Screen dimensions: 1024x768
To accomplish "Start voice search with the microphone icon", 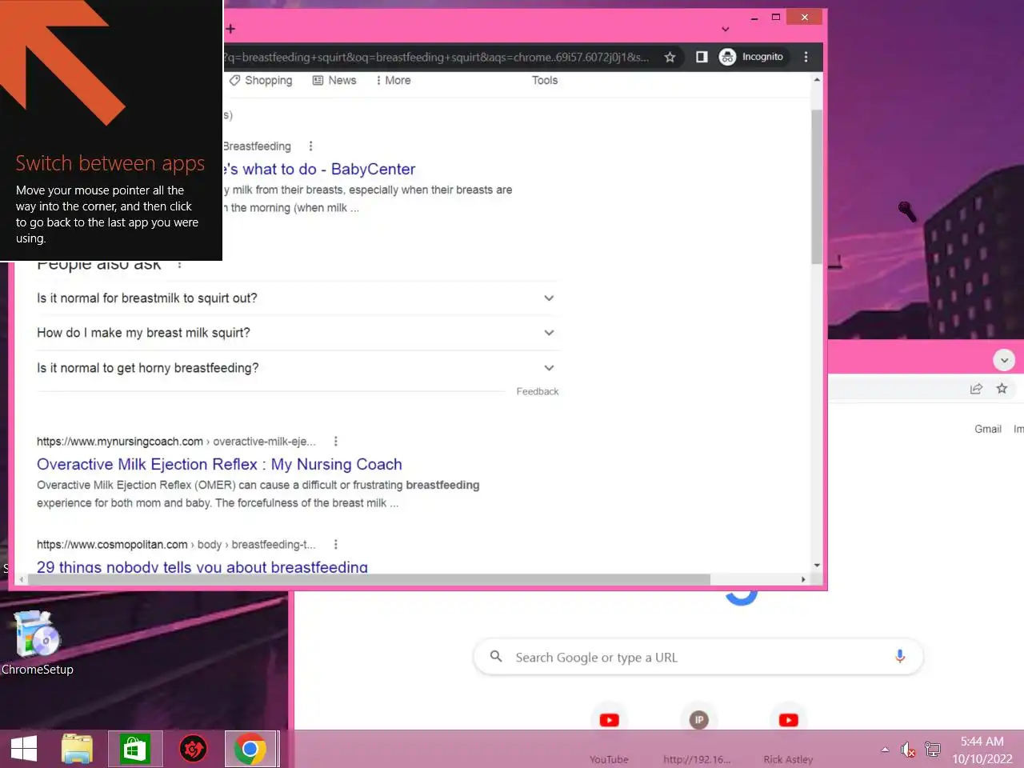I will [x=900, y=657].
